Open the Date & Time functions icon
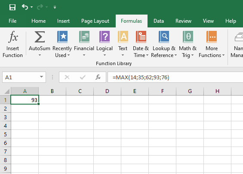 tap(141, 37)
